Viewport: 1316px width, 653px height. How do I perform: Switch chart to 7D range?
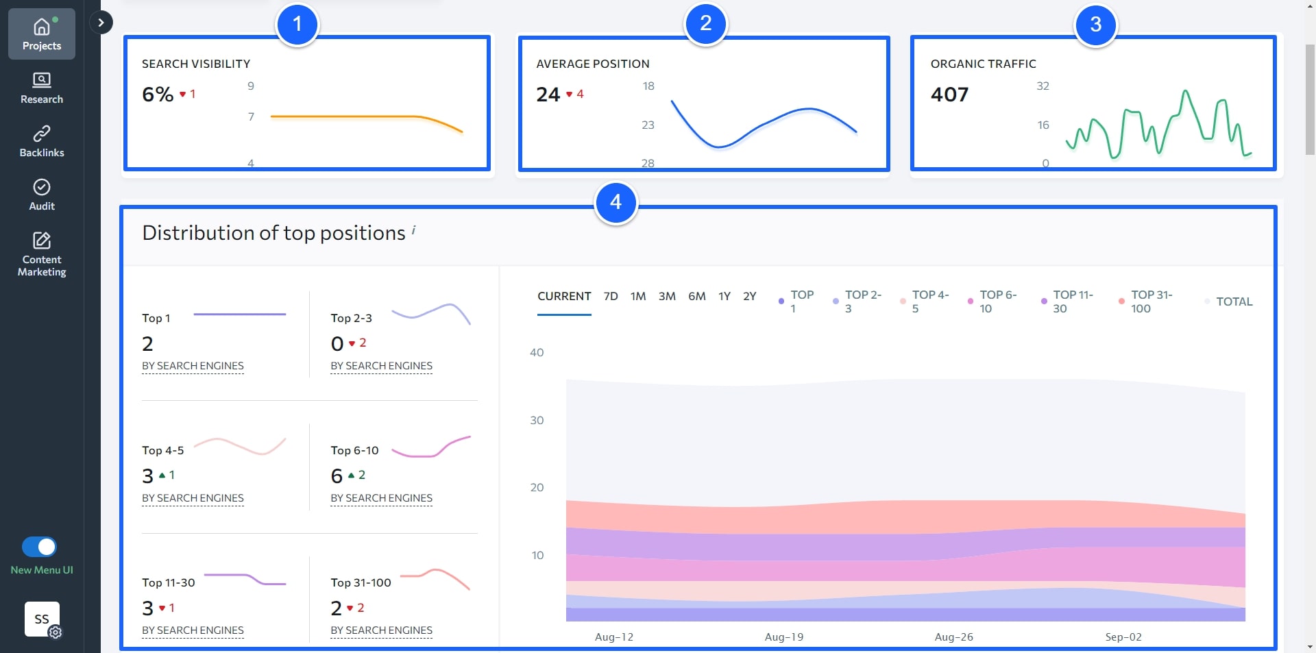pos(611,296)
